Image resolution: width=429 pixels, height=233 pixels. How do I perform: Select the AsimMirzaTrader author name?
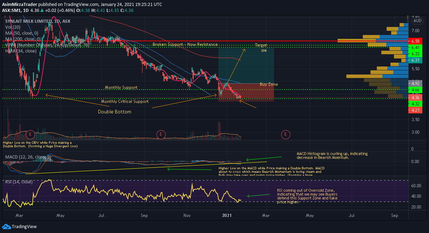coord(19,5)
